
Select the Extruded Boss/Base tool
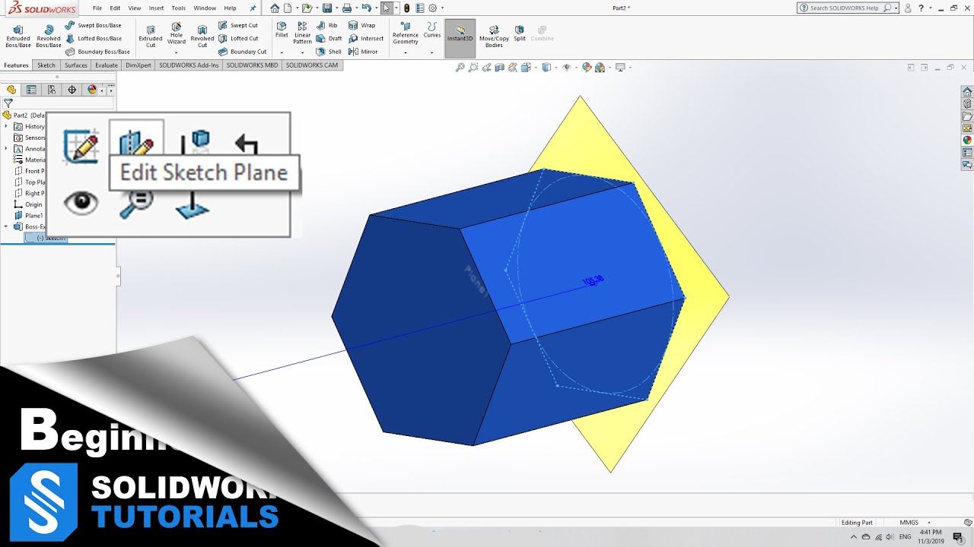point(18,35)
